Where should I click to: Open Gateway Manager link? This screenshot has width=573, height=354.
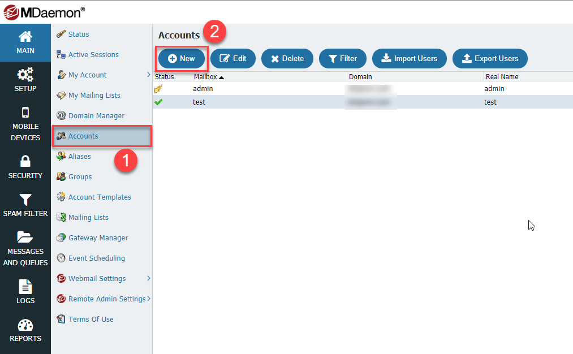[x=98, y=238]
